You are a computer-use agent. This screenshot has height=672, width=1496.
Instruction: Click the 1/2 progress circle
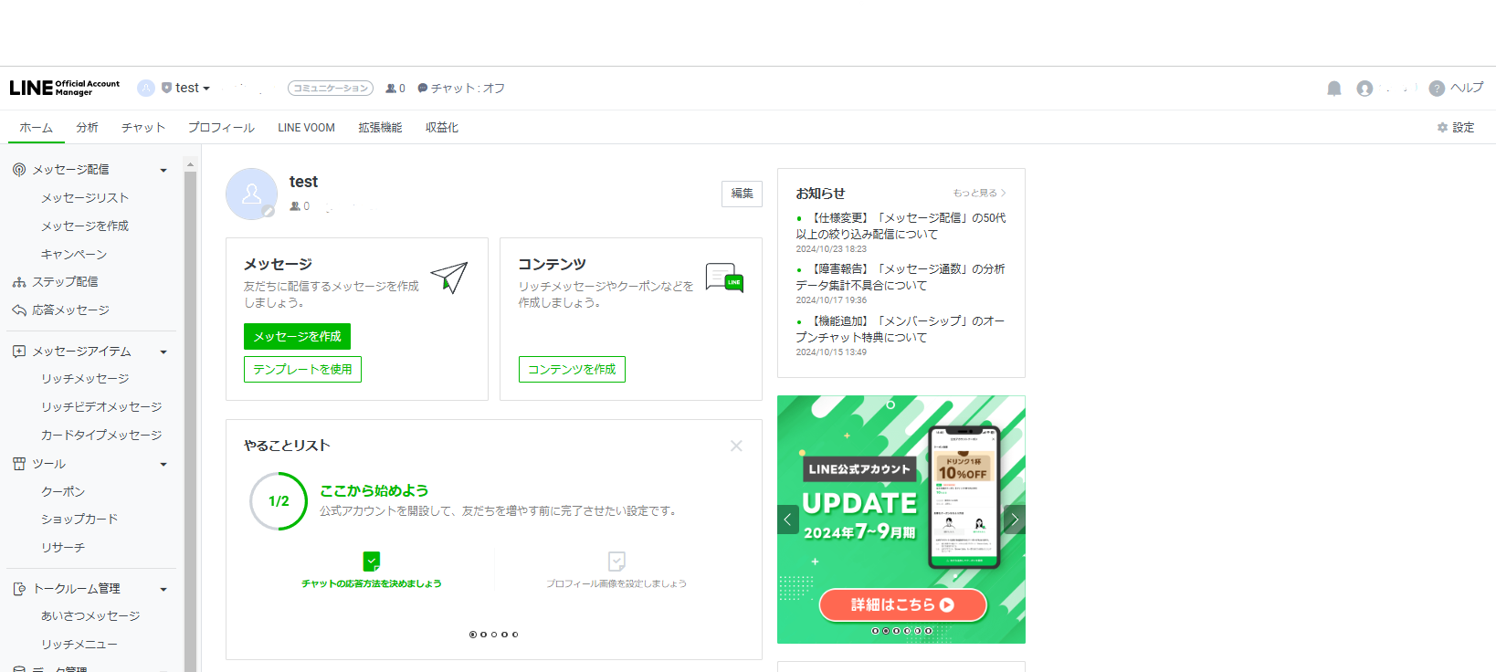tap(279, 501)
